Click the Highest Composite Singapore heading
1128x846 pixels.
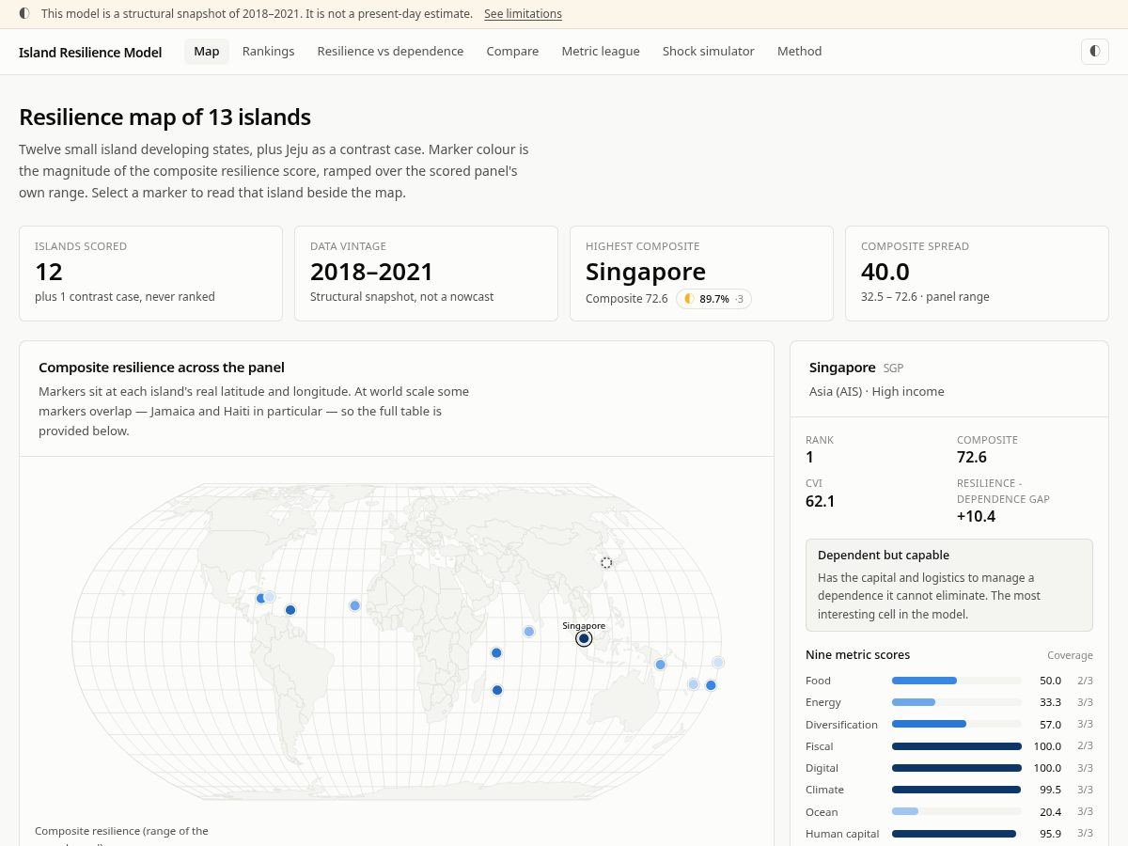click(646, 272)
